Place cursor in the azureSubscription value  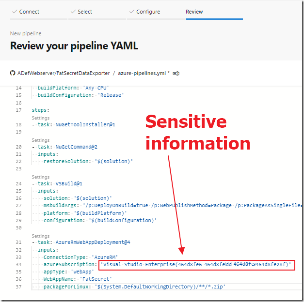click(196, 264)
